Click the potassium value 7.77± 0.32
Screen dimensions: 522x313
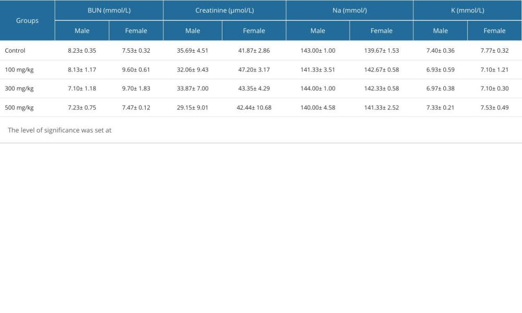coord(494,51)
